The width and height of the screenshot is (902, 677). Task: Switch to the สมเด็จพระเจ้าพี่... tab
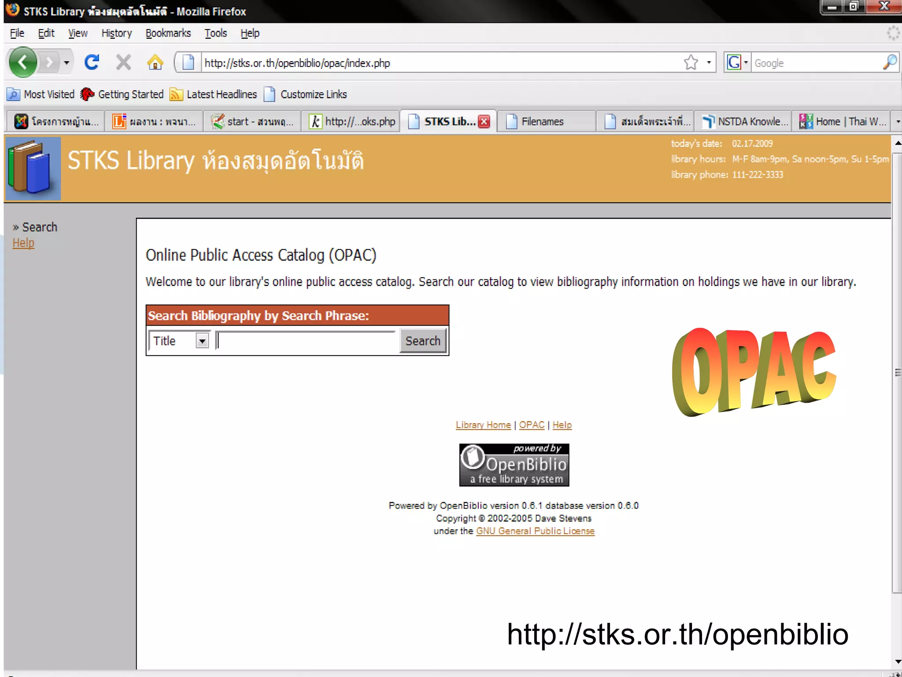coord(645,121)
